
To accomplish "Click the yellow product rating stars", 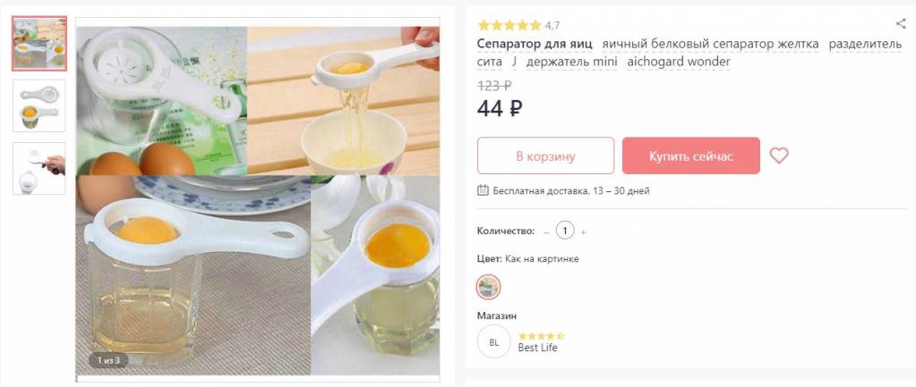I will pos(509,25).
